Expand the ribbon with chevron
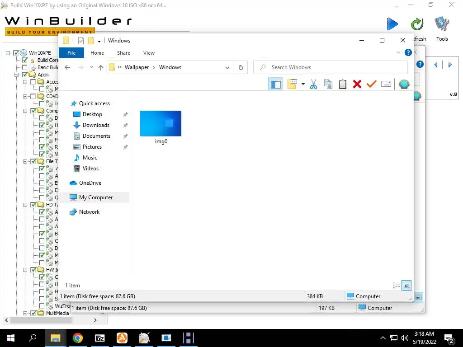 [x=398, y=52]
